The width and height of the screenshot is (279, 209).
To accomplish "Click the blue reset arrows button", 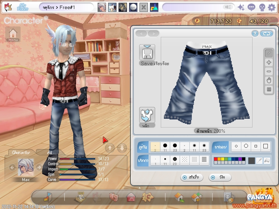I will coord(266,33).
